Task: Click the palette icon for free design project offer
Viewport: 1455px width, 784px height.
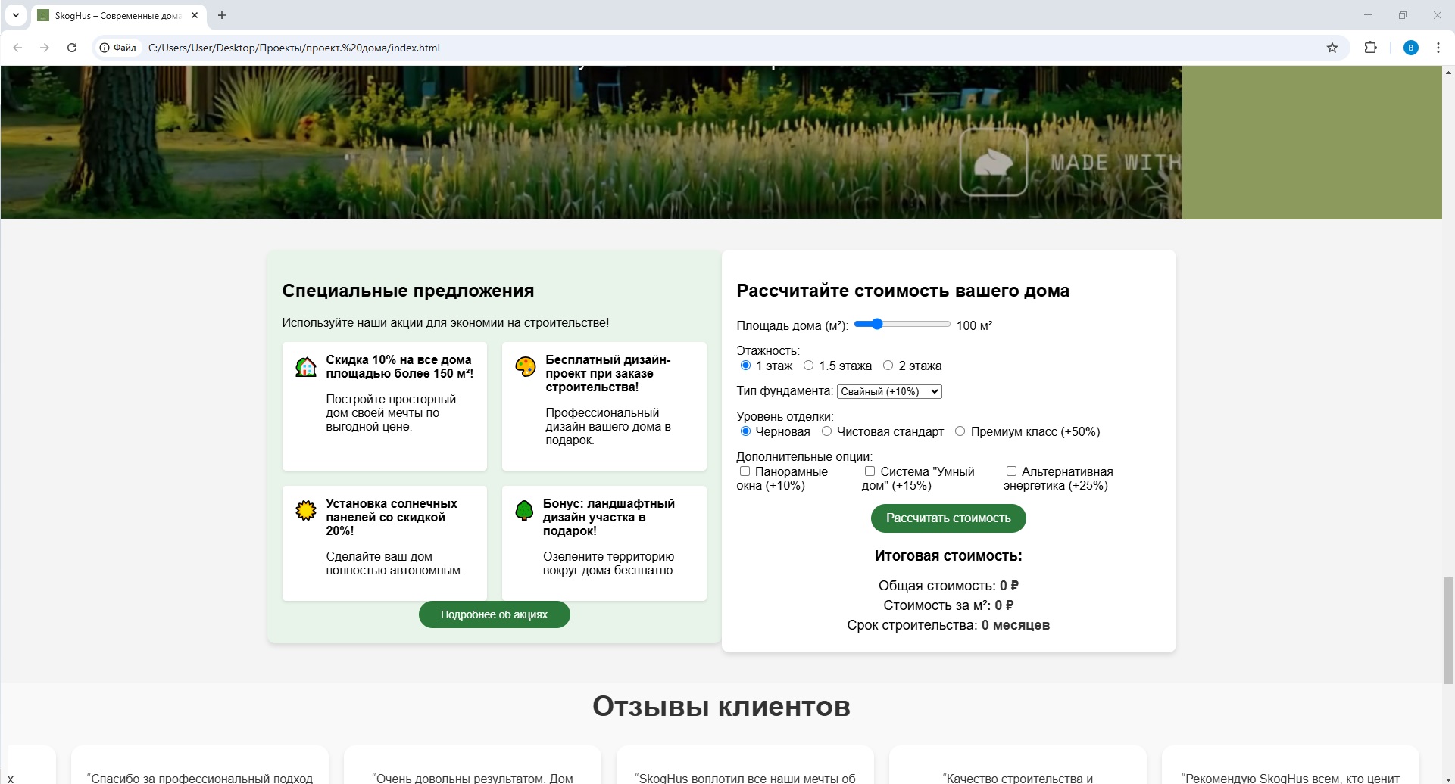Action: (525, 367)
